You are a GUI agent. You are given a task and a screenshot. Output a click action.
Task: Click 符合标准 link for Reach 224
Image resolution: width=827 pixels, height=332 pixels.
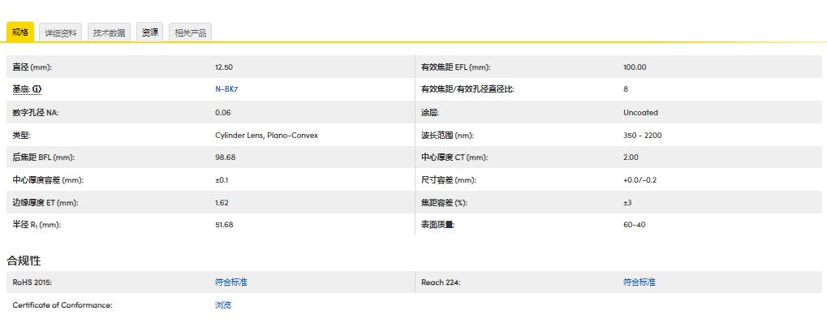pos(639,282)
